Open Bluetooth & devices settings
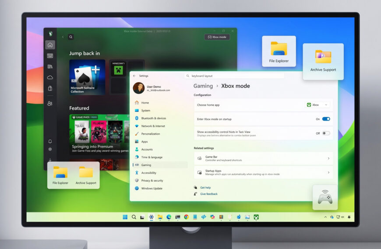381x249 pixels. (160, 118)
